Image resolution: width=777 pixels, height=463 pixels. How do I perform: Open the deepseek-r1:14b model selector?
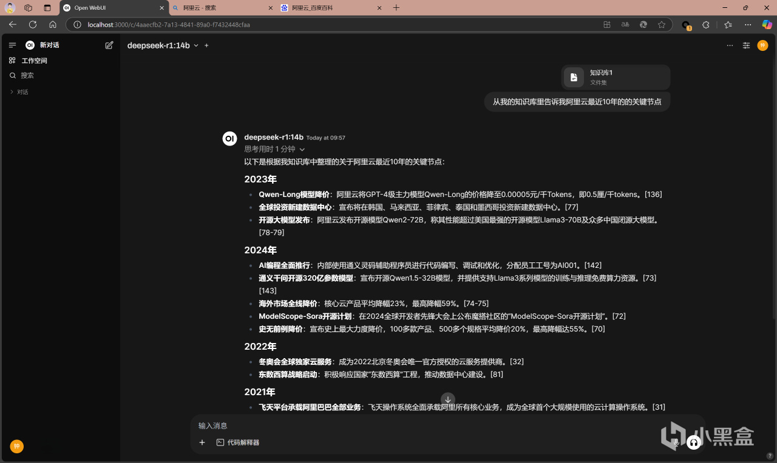(163, 45)
